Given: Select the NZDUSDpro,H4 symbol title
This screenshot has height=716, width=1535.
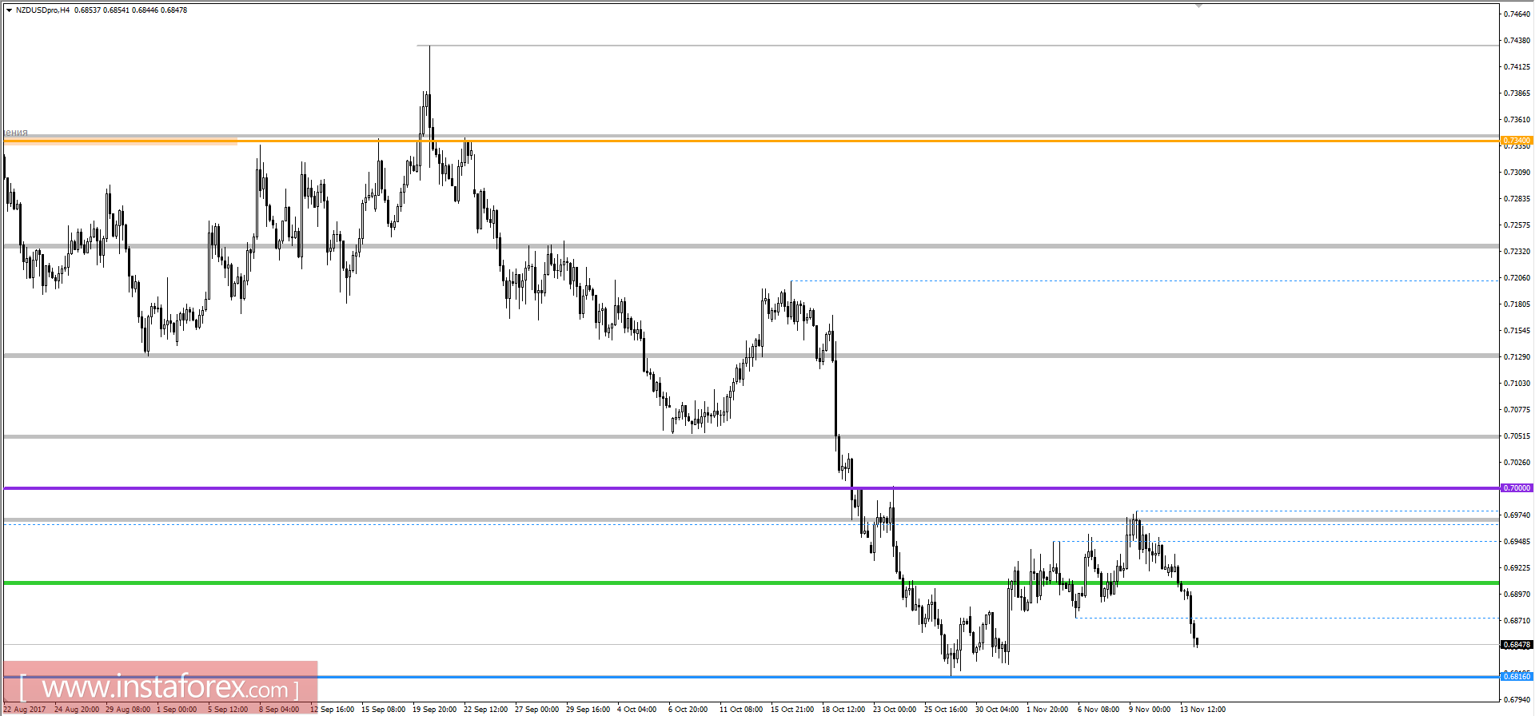Looking at the screenshot, I should click(42, 10).
